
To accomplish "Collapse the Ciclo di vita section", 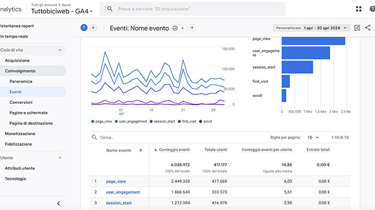I will pyautogui.click(x=60, y=50).
